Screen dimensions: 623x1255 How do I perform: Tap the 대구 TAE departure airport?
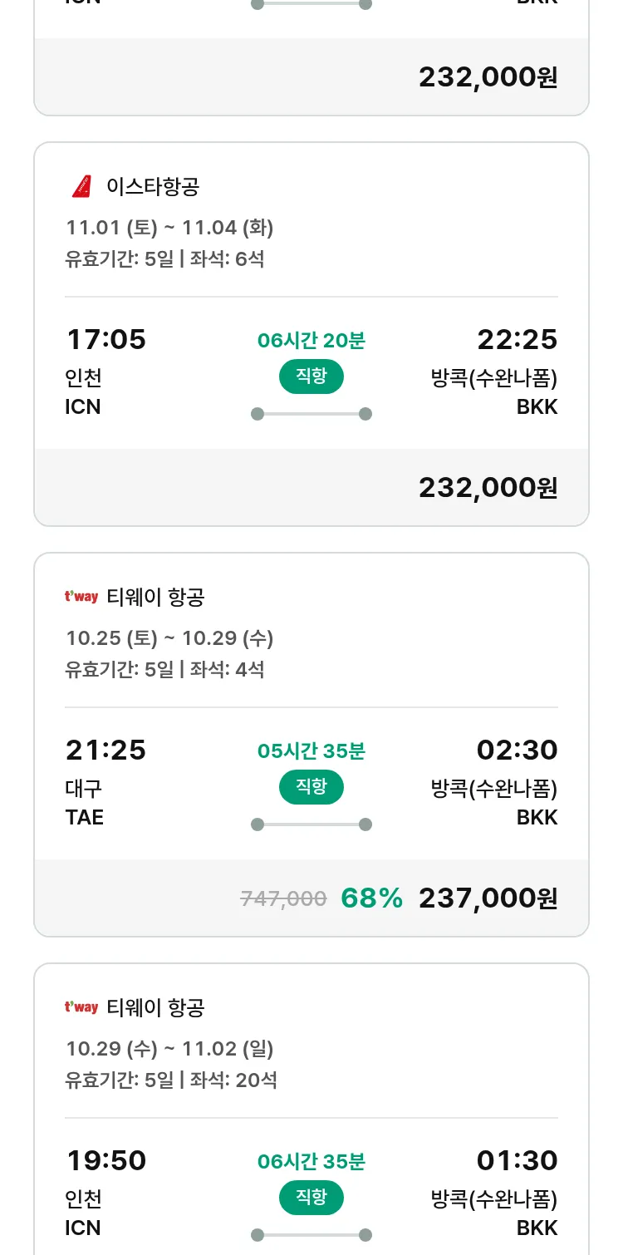point(84,803)
